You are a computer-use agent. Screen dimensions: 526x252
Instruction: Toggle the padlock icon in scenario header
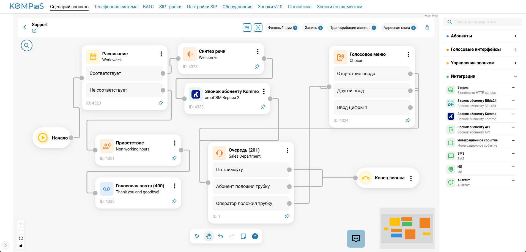427,27
